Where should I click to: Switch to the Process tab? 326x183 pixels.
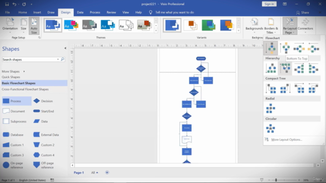(95, 12)
